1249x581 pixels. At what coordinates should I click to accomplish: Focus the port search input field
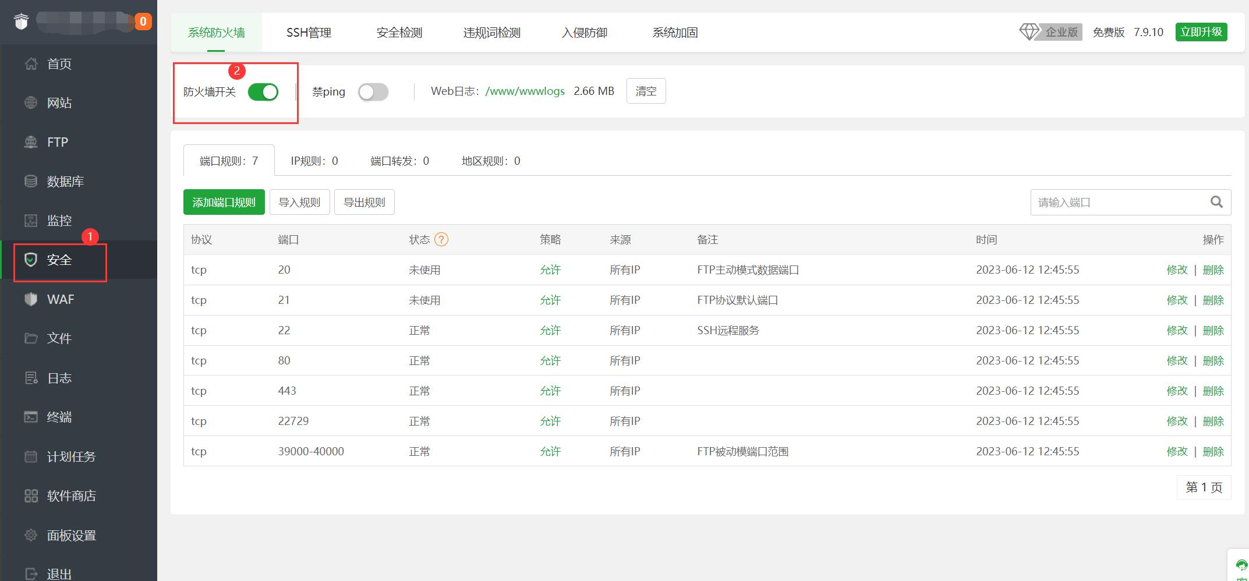[1118, 202]
